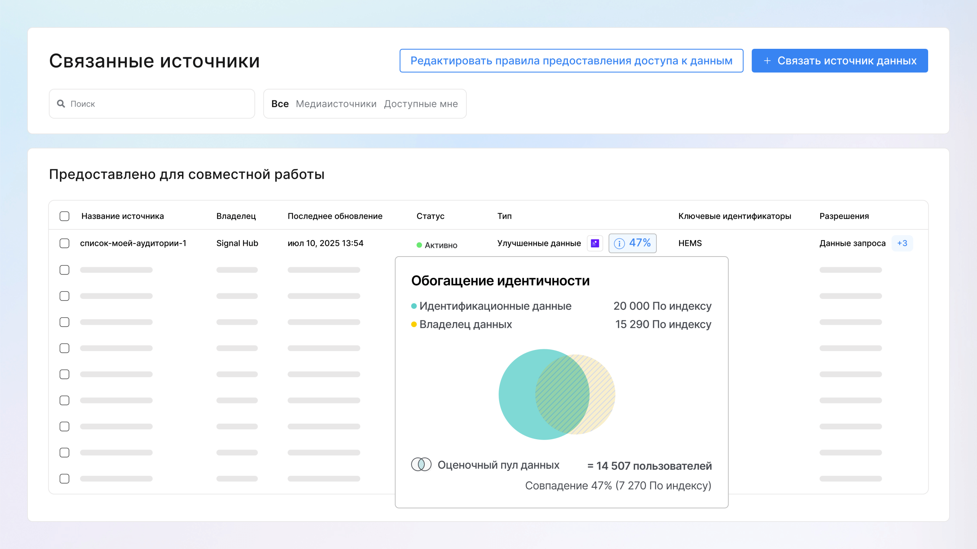Click the teal dot beside Идентификационные данные
Image resolution: width=977 pixels, height=549 pixels.
coord(413,305)
